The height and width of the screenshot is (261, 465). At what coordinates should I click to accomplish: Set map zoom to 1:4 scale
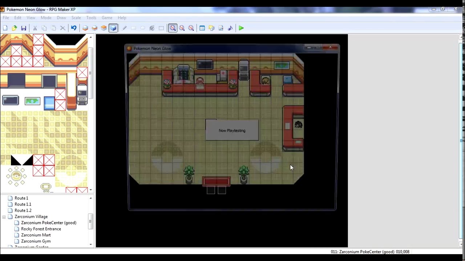point(191,28)
